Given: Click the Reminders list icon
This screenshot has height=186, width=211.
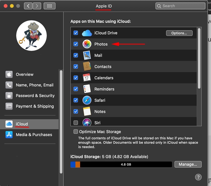Looking at the screenshot, I should 87,89.
